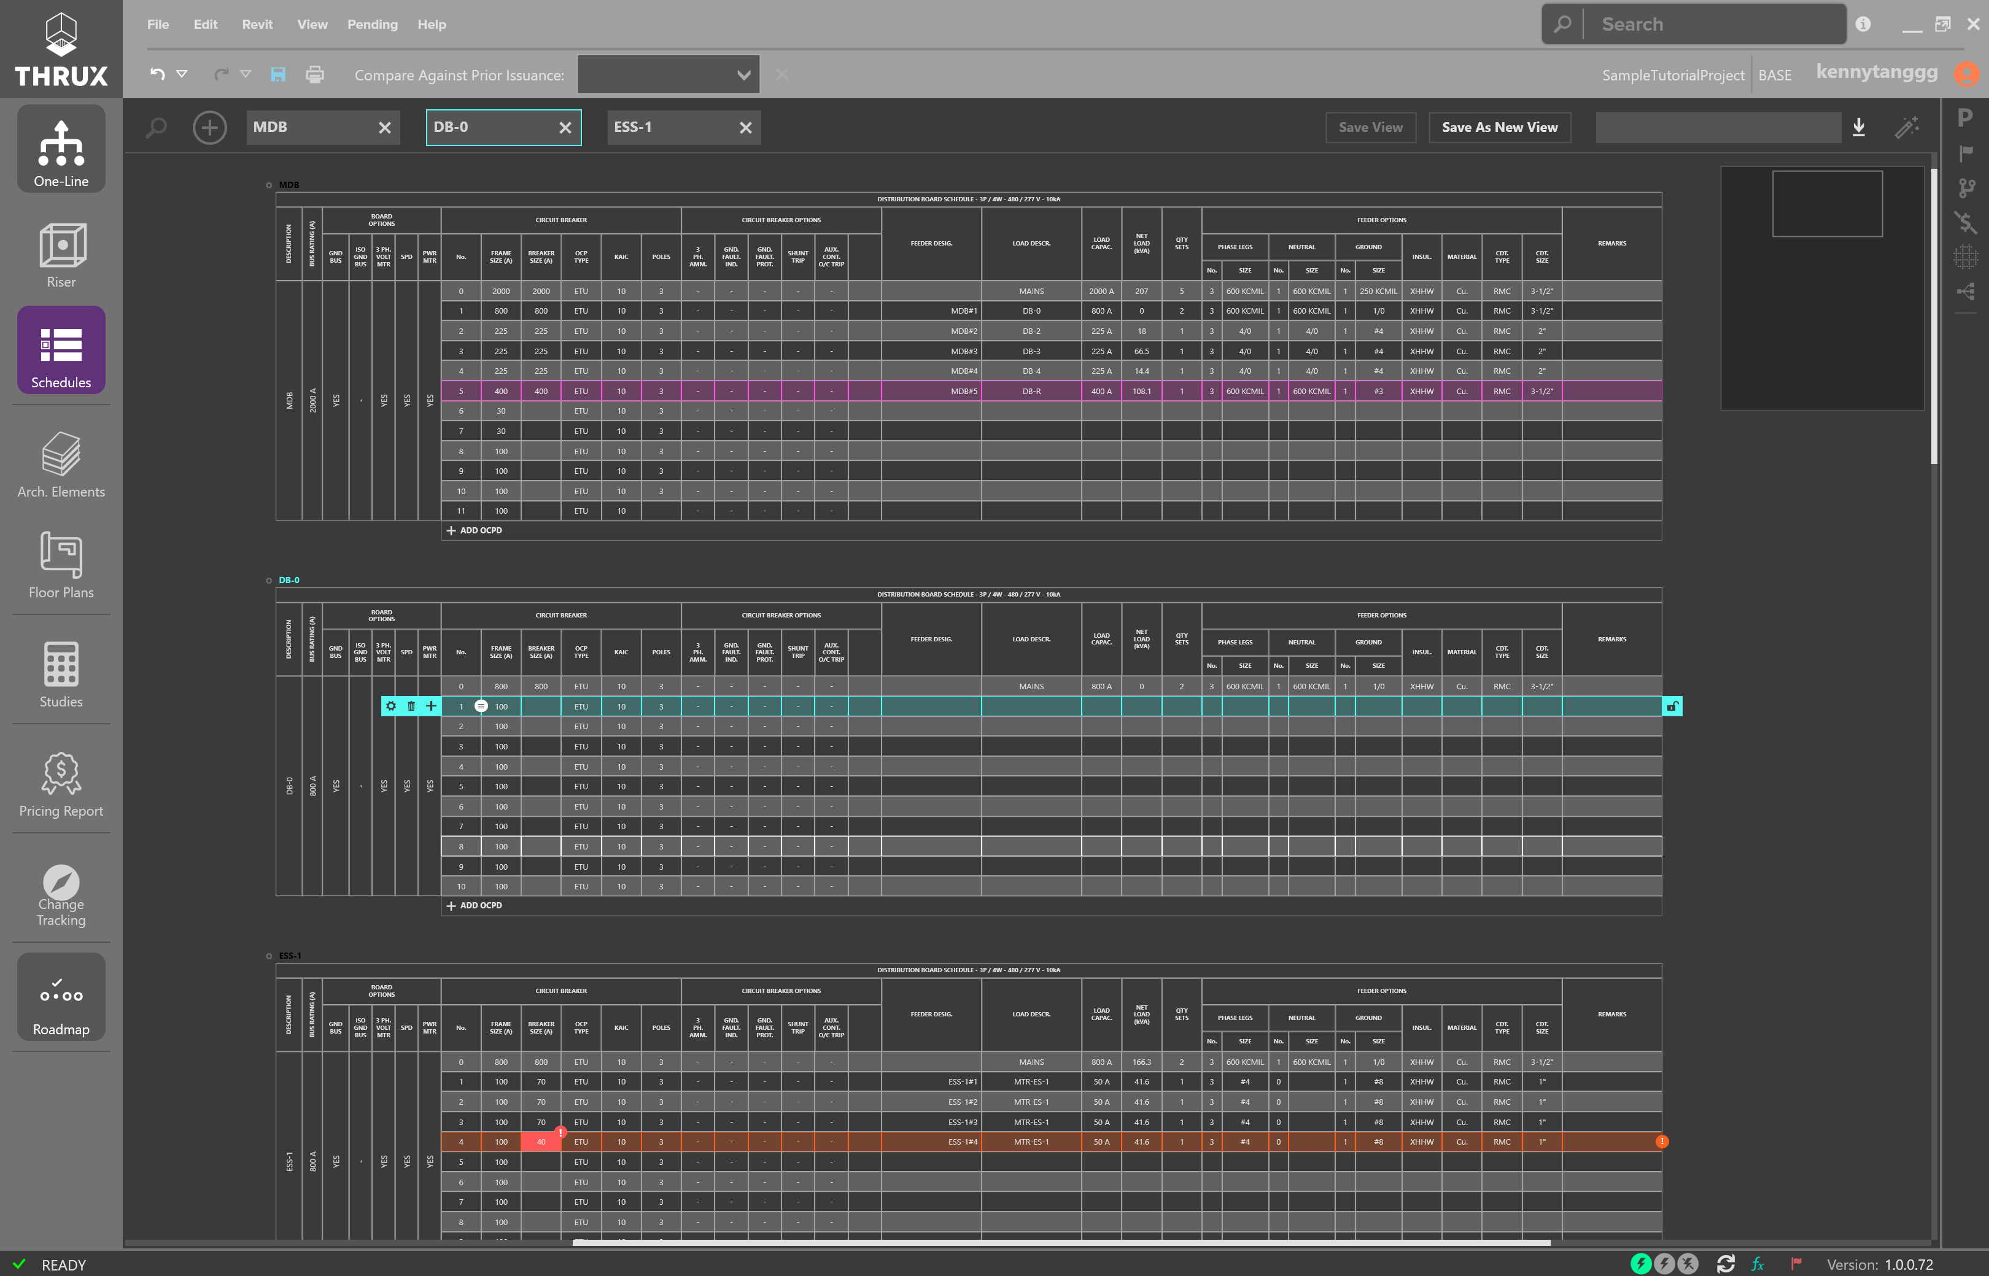1989x1276 pixels.
Task: Click the user avatar icon
Action: [1966, 74]
